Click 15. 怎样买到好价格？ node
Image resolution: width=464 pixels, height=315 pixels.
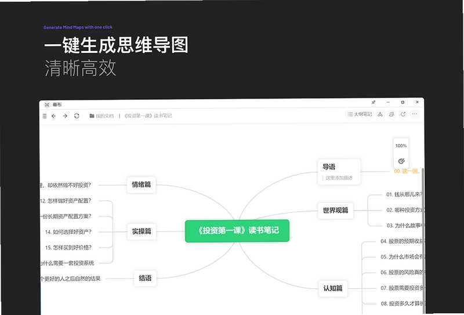(x=68, y=248)
